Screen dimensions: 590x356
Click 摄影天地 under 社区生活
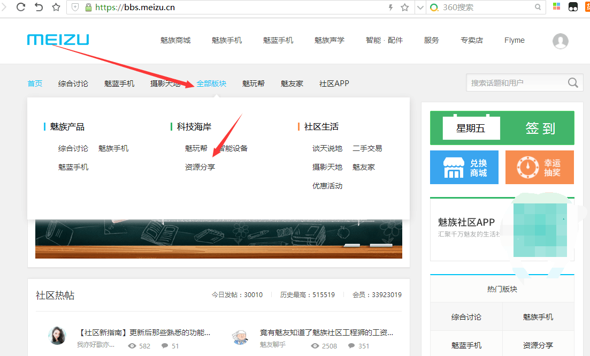pyautogui.click(x=327, y=167)
